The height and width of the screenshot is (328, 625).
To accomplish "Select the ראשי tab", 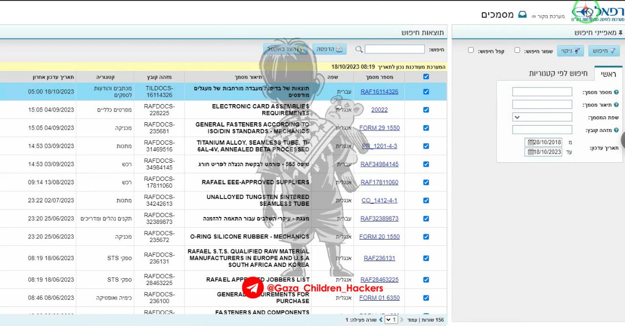I will click(x=608, y=74).
